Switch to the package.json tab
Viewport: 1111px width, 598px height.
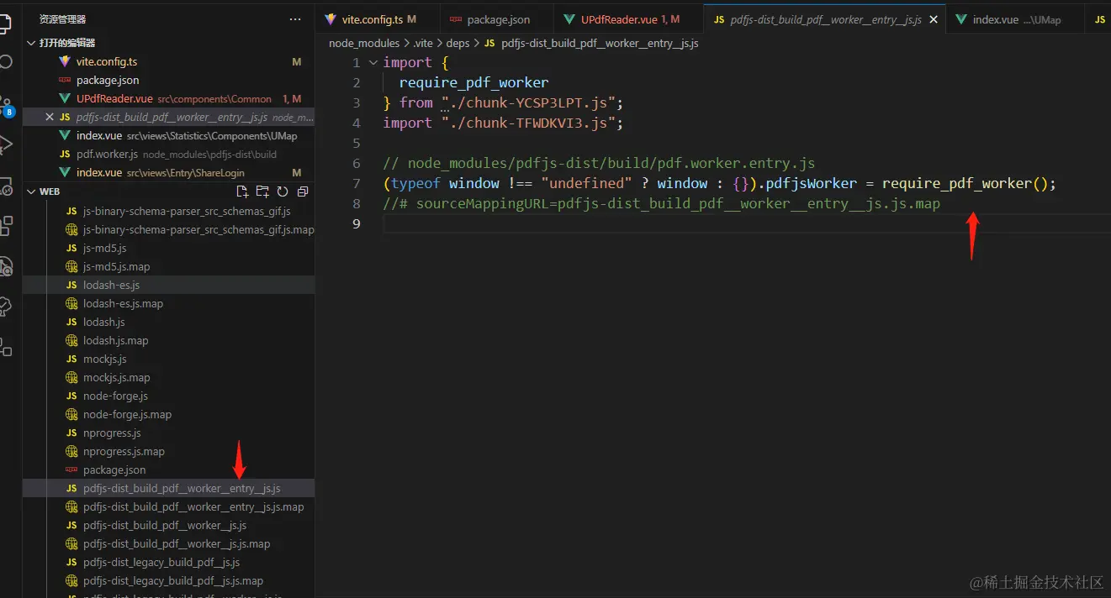click(497, 19)
